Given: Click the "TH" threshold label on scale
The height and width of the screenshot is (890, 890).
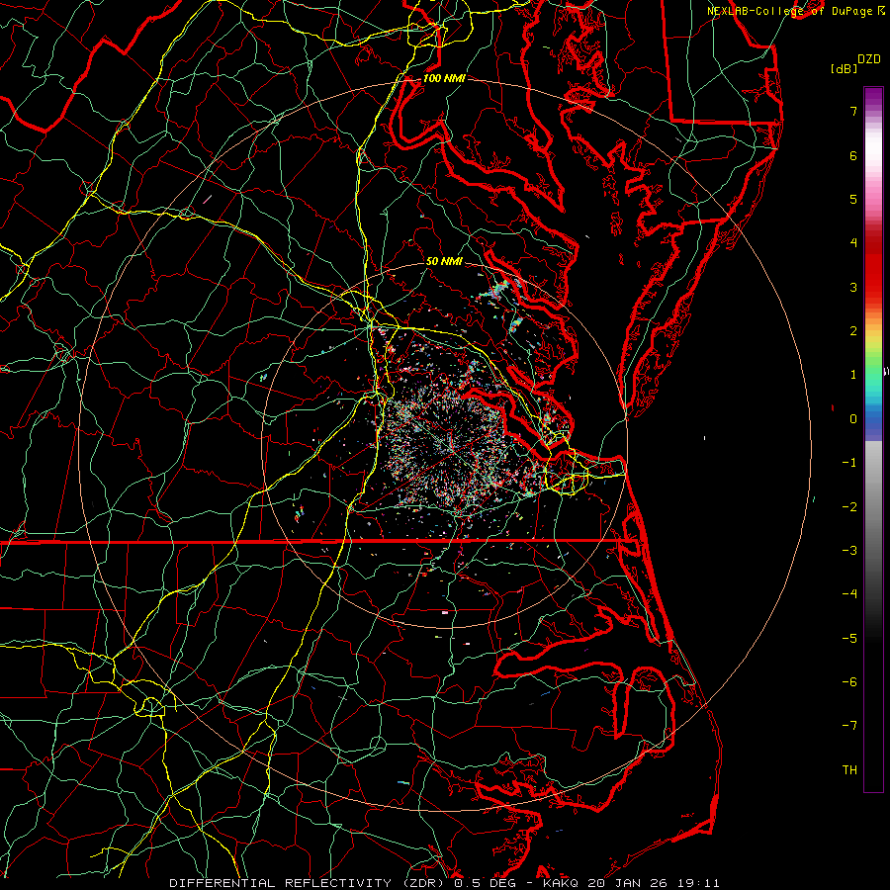Looking at the screenshot, I should pyautogui.click(x=849, y=770).
